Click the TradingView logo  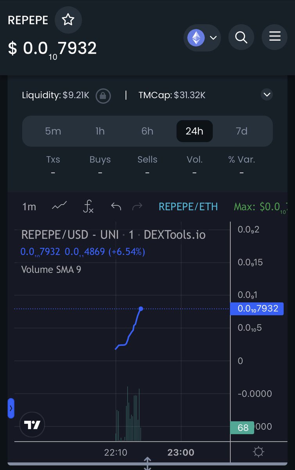(x=32, y=425)
